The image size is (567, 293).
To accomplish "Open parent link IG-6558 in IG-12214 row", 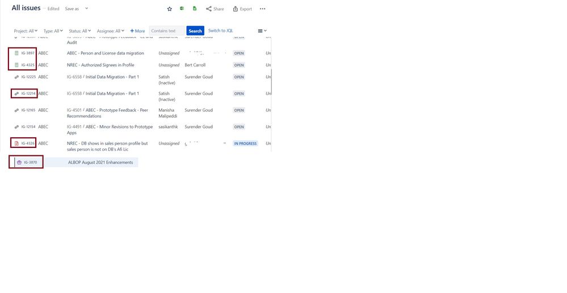I will click(x=74, y=94).
